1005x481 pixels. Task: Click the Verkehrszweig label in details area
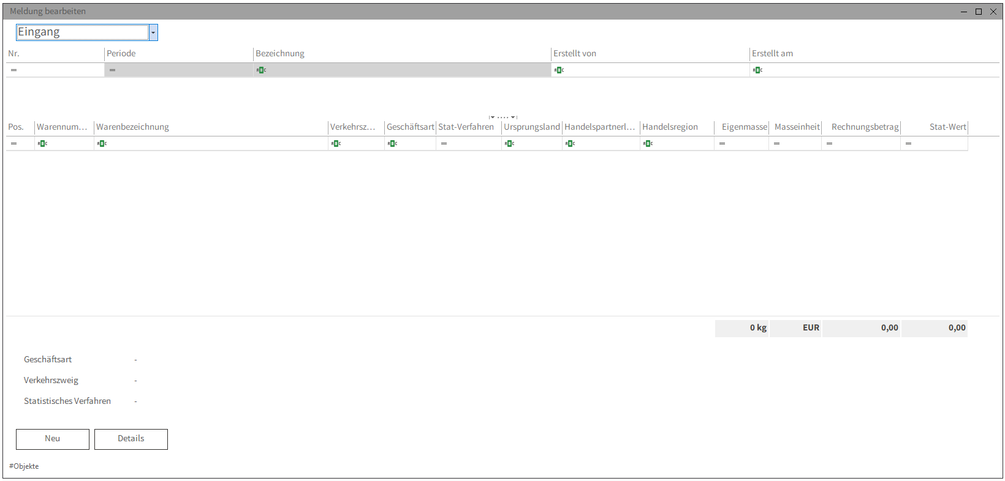pyautogui.click(x=51, y=381)
